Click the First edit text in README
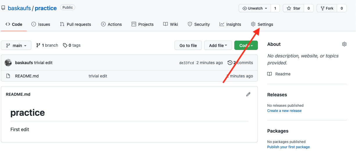This screenshot has width=356, height=152. [x=20, y=129]
